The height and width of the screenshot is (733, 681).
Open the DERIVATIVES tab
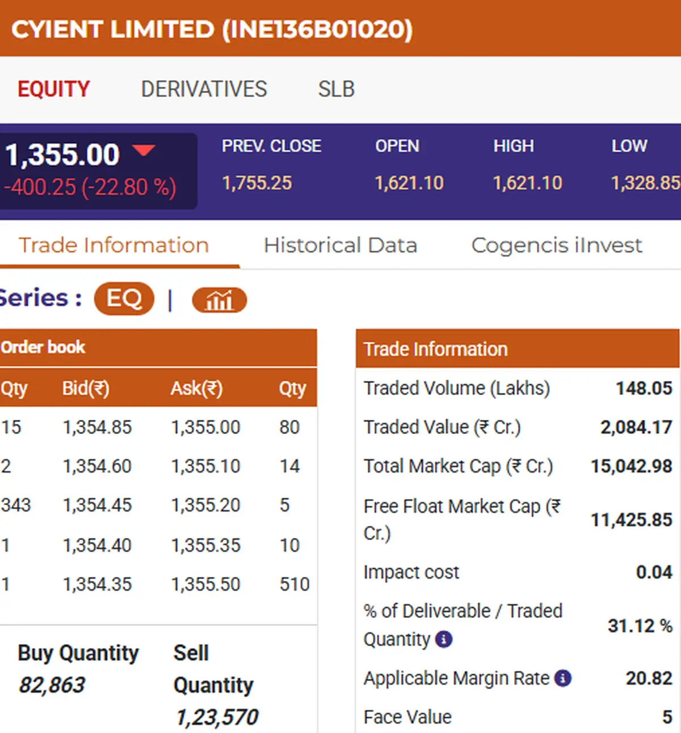coord(204,89)
